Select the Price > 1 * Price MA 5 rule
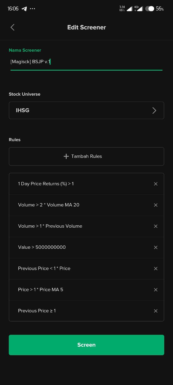 point(41,290)
